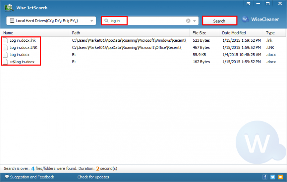Sort results by Path column
Image resolution: width=287 pixels, height=182 pixels.
tap(130, 33)
